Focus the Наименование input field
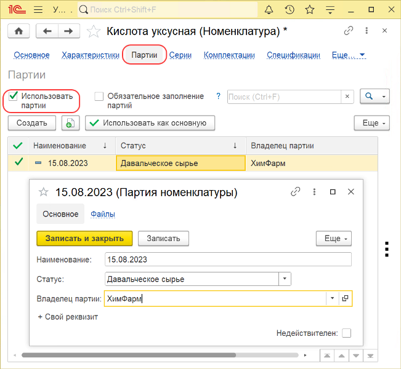The image size is (401, 369). pyautogui.click(x=228, y=260)
